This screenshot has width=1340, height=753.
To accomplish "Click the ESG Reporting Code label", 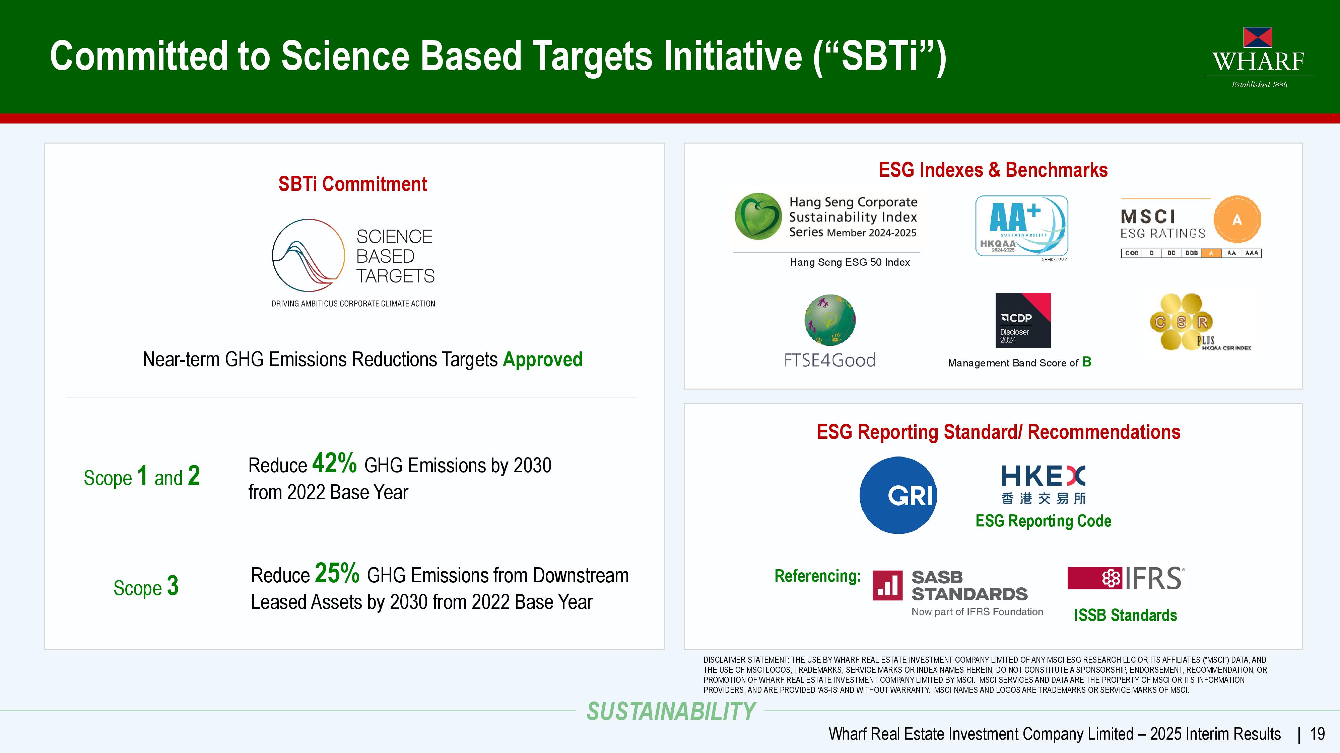I will [x=1043, y=521].
